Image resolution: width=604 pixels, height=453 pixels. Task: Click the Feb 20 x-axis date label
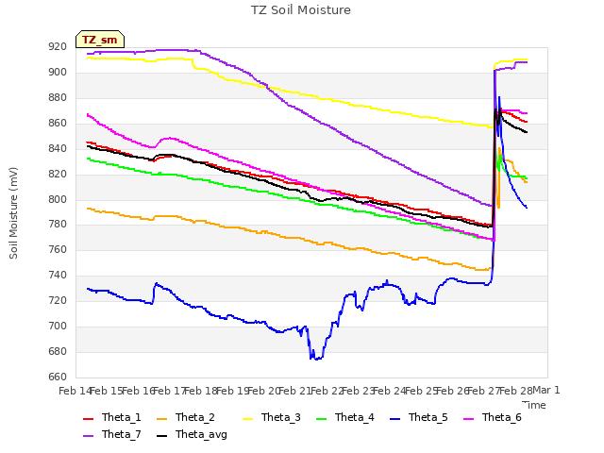(x=263, y=391)
